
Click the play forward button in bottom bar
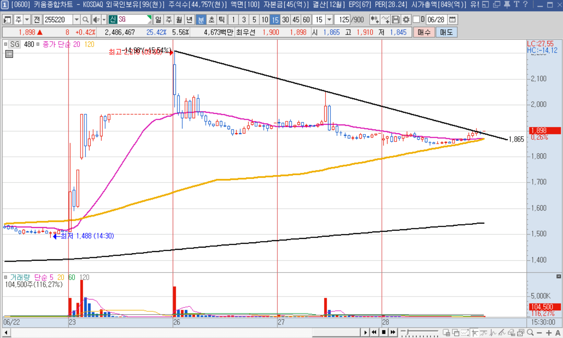[365, 333]
